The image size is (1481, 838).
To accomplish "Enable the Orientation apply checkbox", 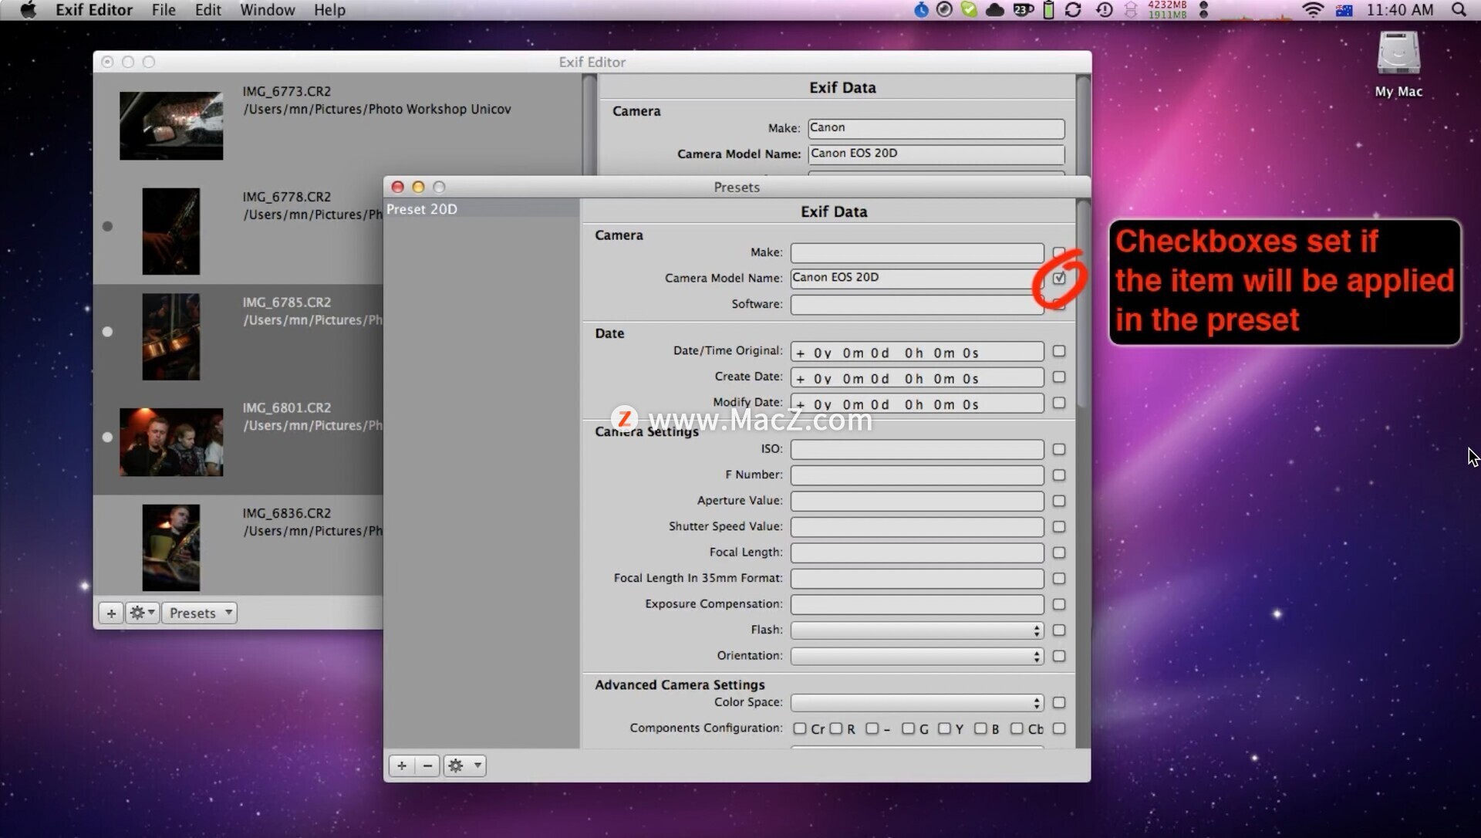I will point(1059,656).
